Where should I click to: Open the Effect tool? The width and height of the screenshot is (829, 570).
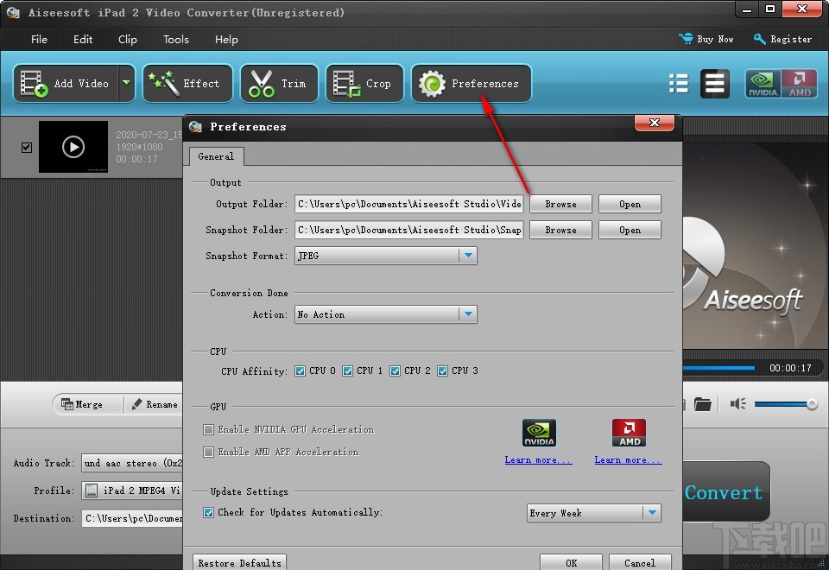point(187,84)
